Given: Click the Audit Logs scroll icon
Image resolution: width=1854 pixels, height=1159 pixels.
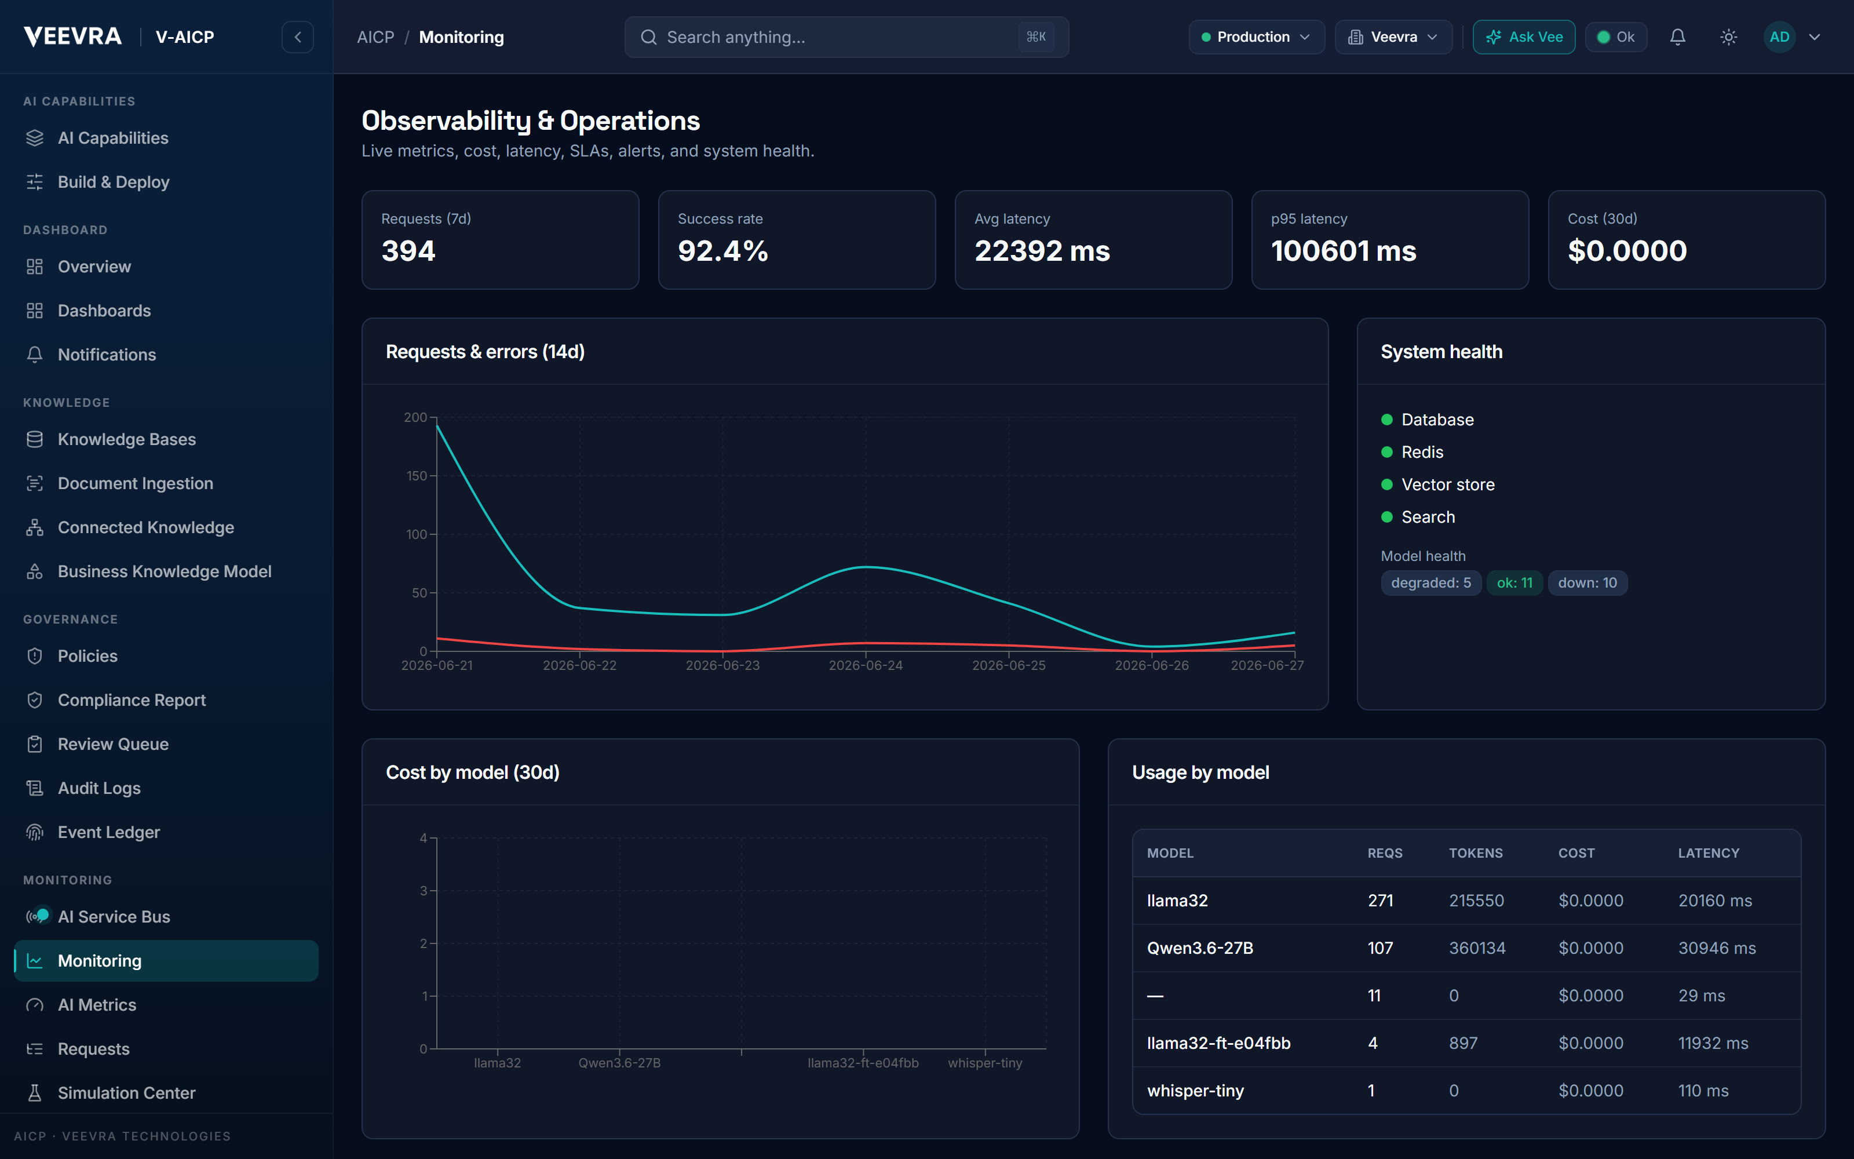Looking at the screenshot, I should click(x=35, y=788).
